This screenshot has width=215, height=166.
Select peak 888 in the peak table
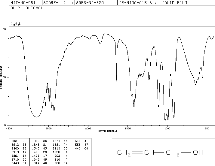coord(57,163)
